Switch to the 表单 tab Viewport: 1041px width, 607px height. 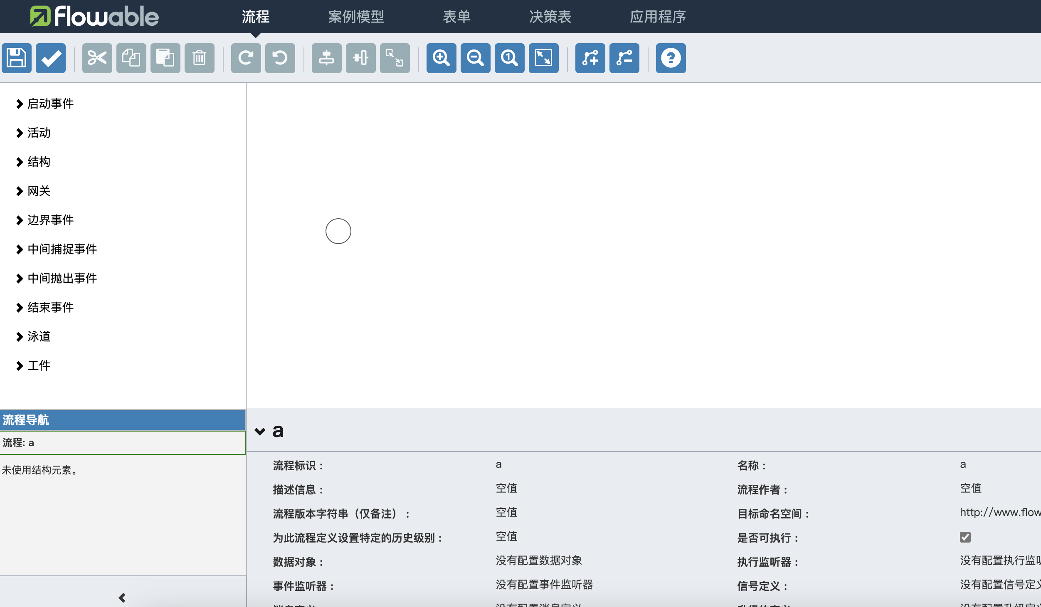tap(456, 17)
